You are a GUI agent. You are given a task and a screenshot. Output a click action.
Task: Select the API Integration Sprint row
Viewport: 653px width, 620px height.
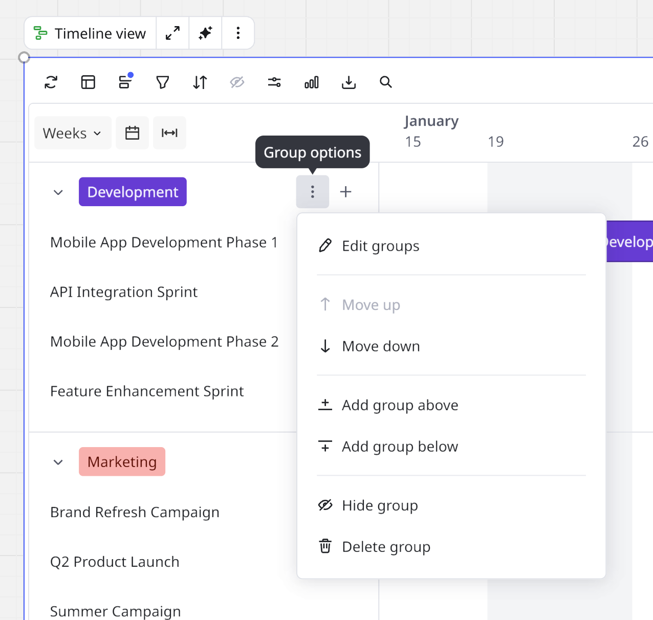(x=124, y=292)
